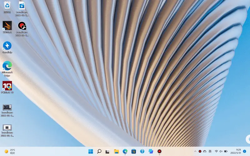Select the Microsoft Edge desktop shortcut
This screenshot has height=156, width=250.
7,66
